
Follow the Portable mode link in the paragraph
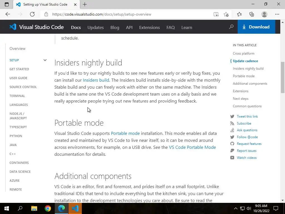[125, 133]
